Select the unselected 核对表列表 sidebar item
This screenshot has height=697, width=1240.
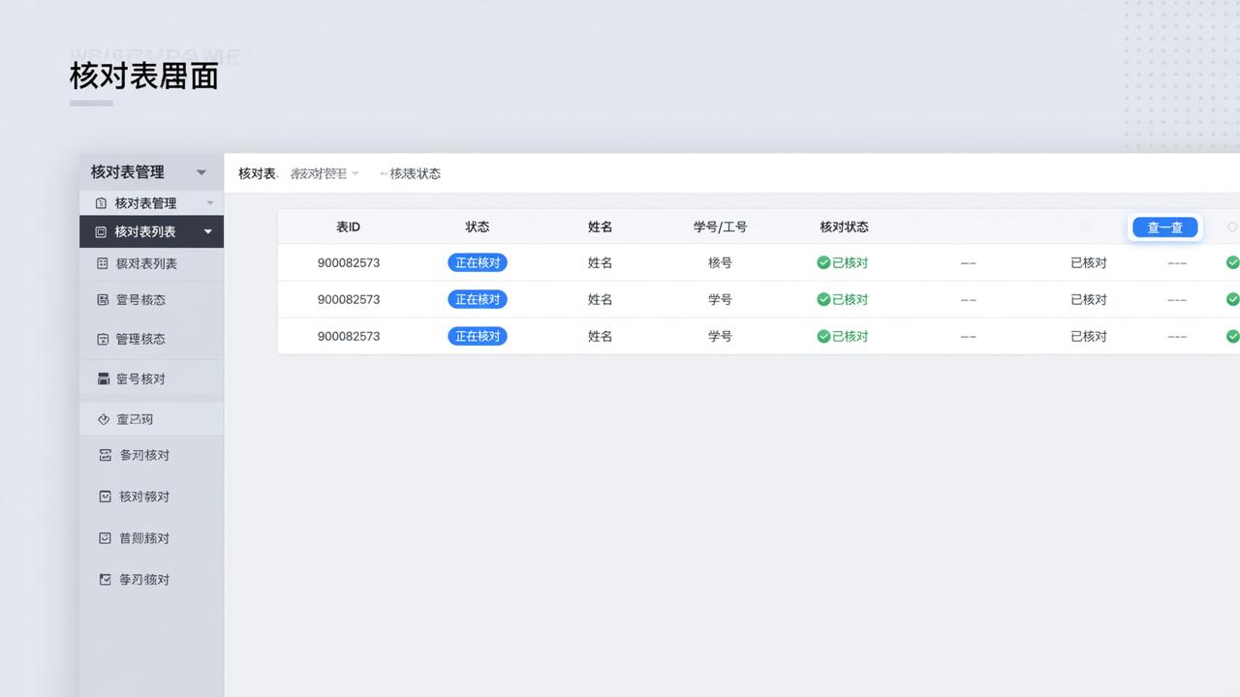point(151,263)
